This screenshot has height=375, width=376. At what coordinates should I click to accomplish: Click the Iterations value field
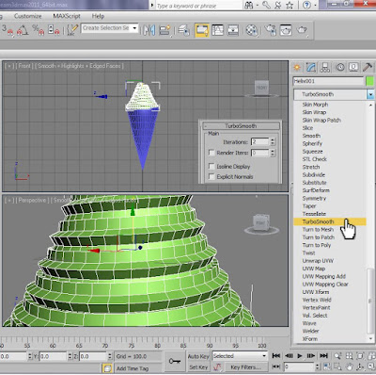[259, 142]
